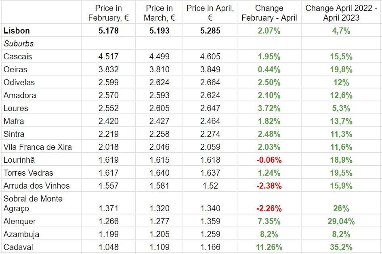Viewport: 382px width, 254px height.
Task: Click the Lisbon row label
Action: coord(17,31)
